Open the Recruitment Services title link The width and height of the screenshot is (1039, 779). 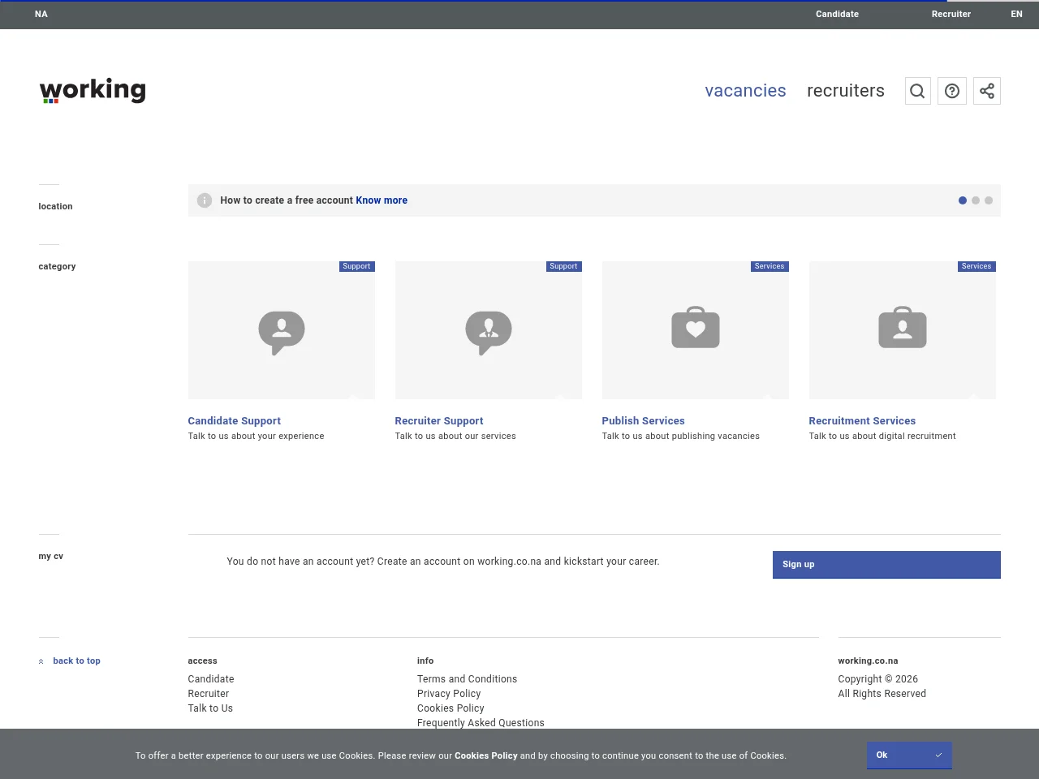[x=862, y=420]
